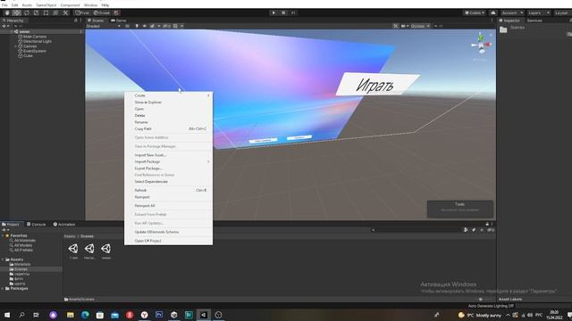Toggle scene effects icon

[152, 26]
